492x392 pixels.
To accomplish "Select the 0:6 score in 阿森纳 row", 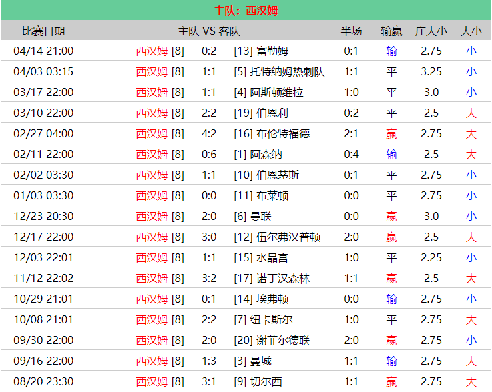I will [209, 154].
